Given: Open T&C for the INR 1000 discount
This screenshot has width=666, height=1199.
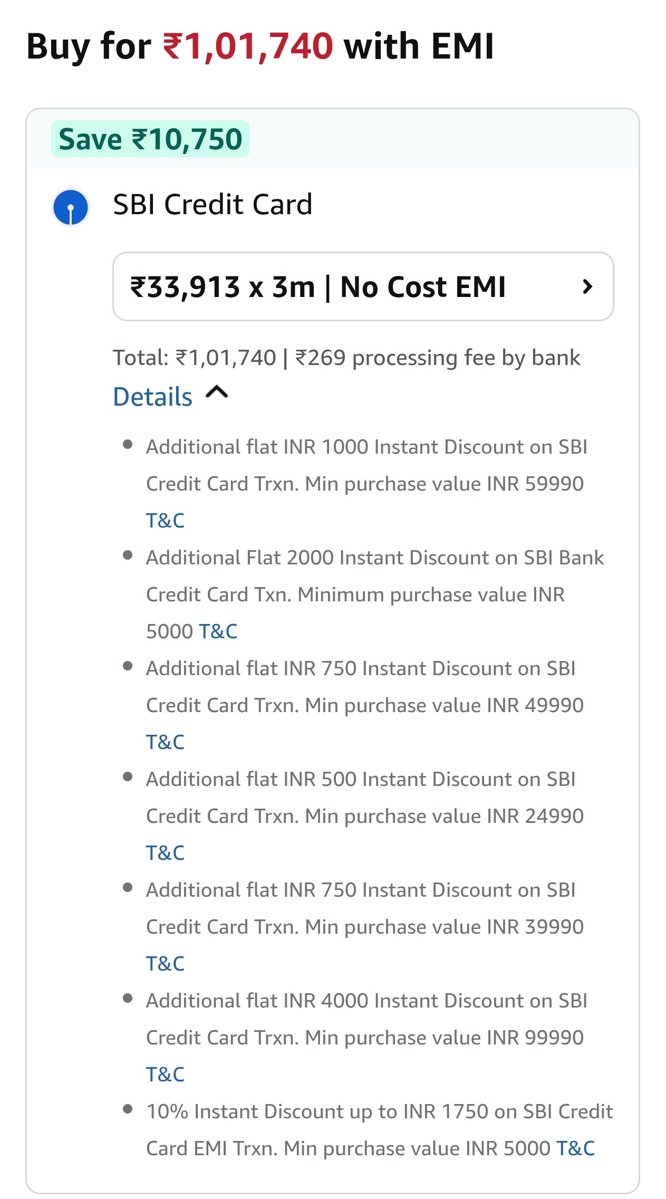Looking at the screenshot, I should (x=165, y=521).
